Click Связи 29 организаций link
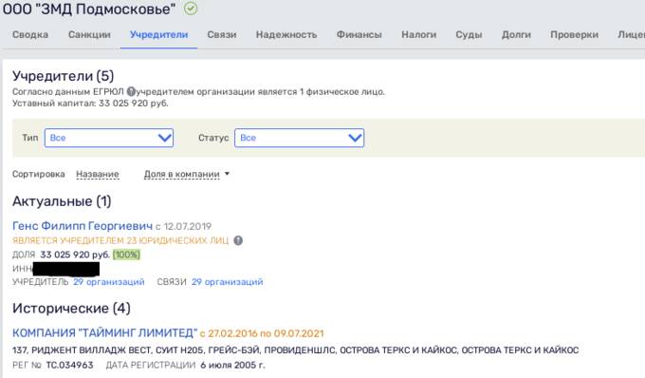The height and width of the screenshot is (378, 645). (x=227, y=282)
